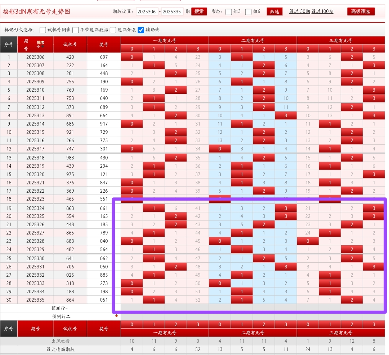Open 高级筛选 advanced filter
389x355 pixels.
361,12
